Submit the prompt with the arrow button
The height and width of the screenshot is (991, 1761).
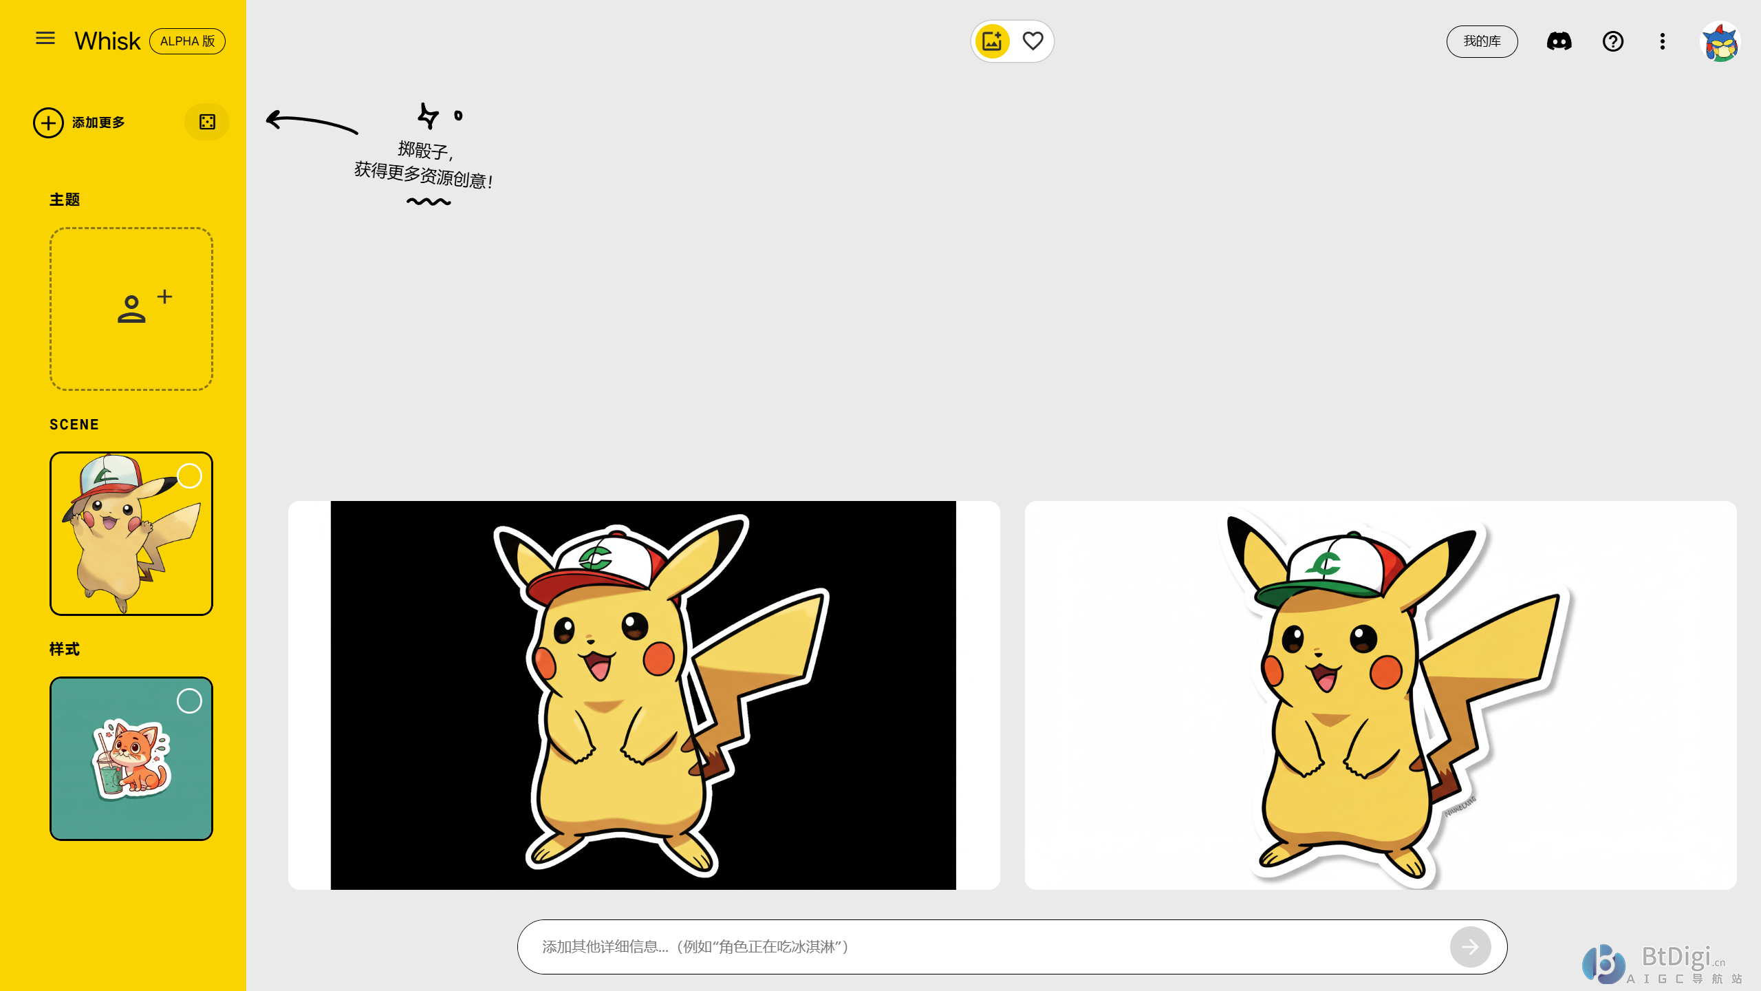[x=1470, y=947]
